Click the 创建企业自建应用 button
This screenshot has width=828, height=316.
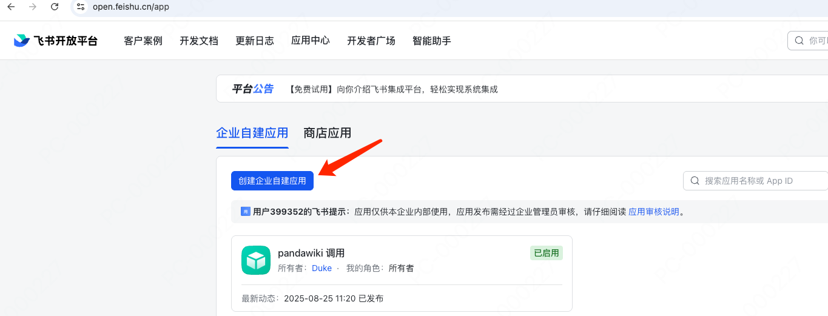(272, 181)
